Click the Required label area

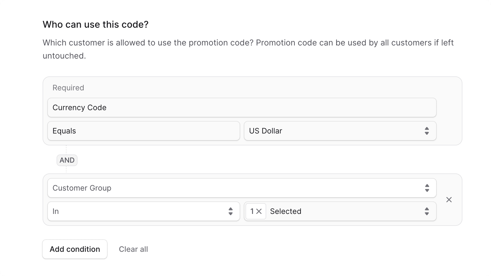coord(68,87)
